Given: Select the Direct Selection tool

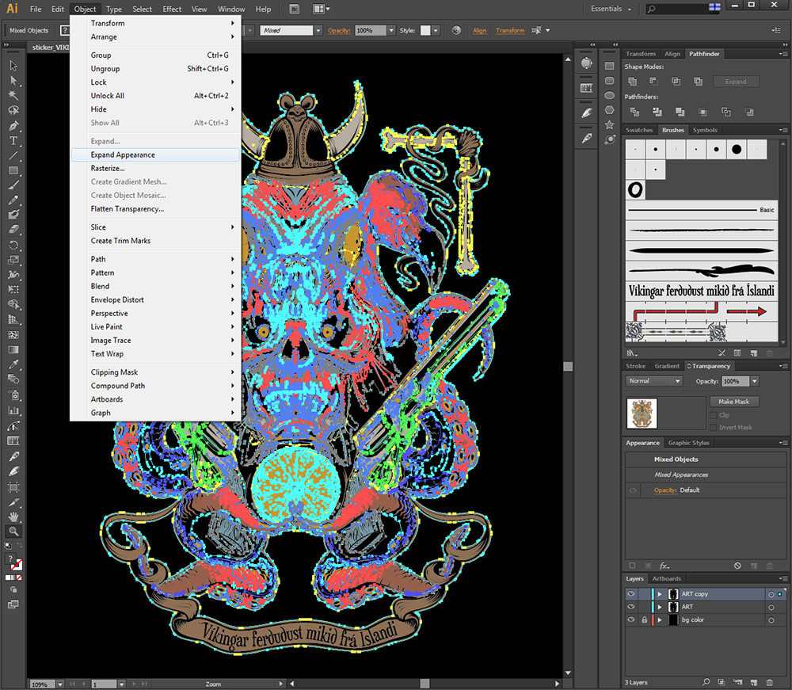Looking at the screenshot, I should [13, 80].
